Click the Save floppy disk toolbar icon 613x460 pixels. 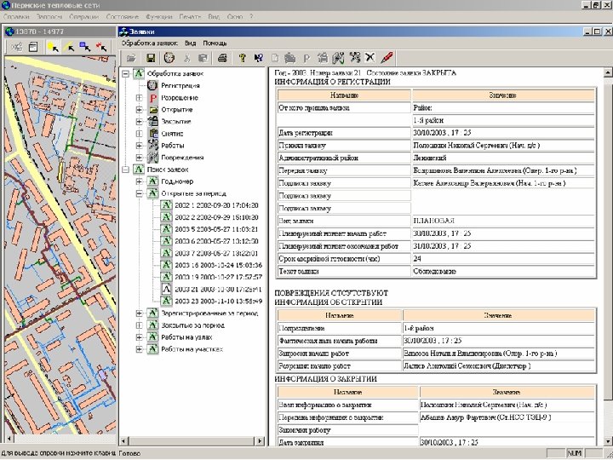pyautogui.click(x=151, y=58)
